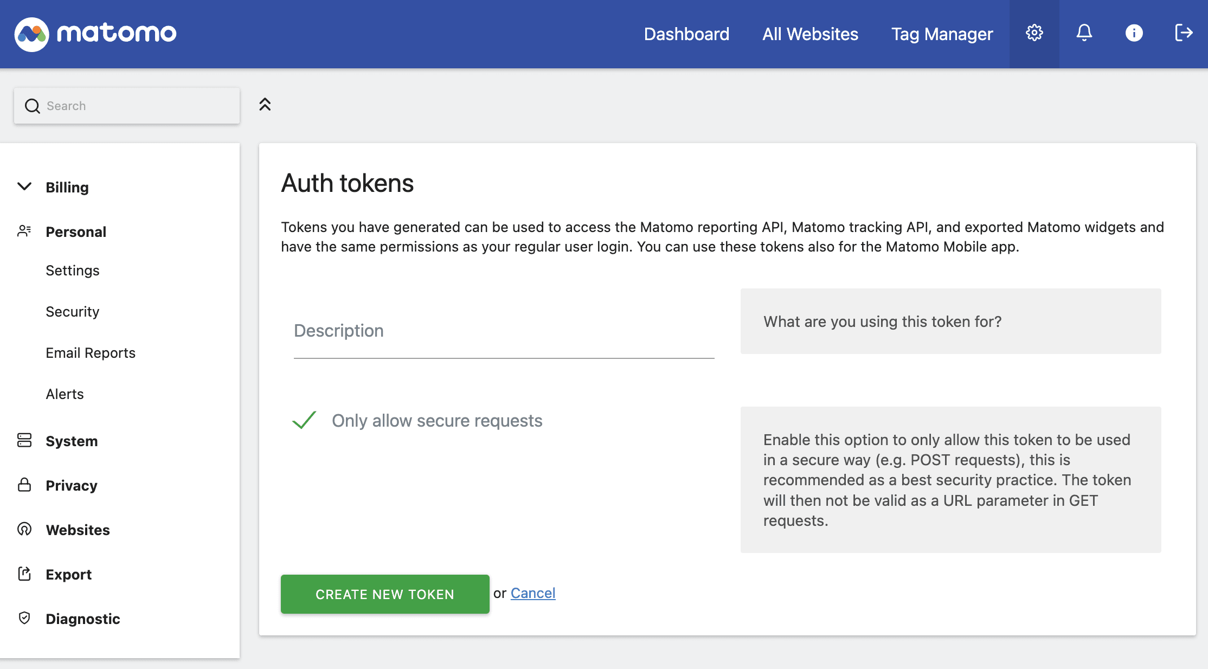Click the settings gear icon
This screenshot has width=1208, height=669.
click(x=1033, y=33)
